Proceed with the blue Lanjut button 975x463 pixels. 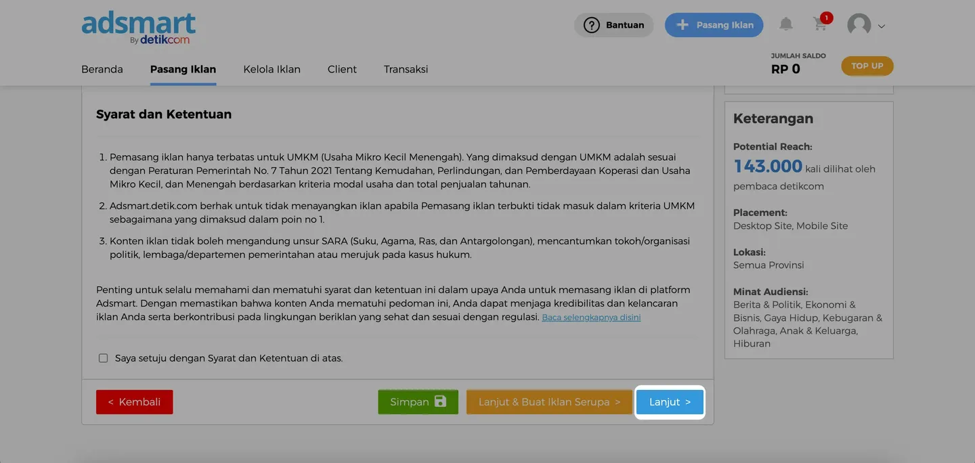(670, 402)
